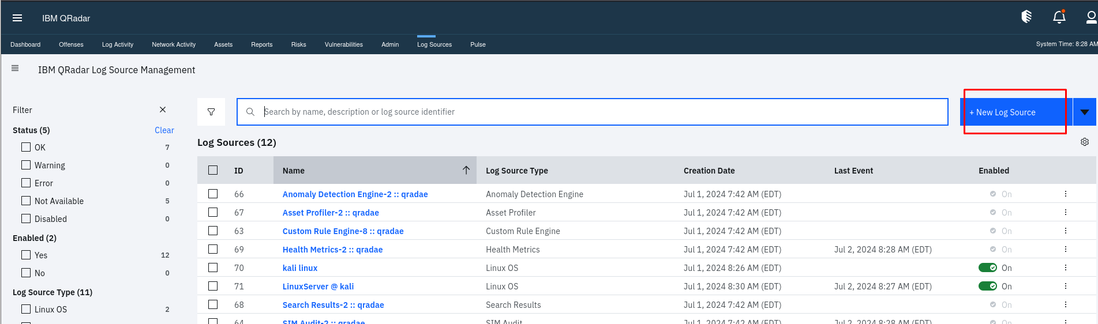Open kali linux log source link
Viewport: 1098px width, 324px height.
pyautogui.click(x=300, y=268)
